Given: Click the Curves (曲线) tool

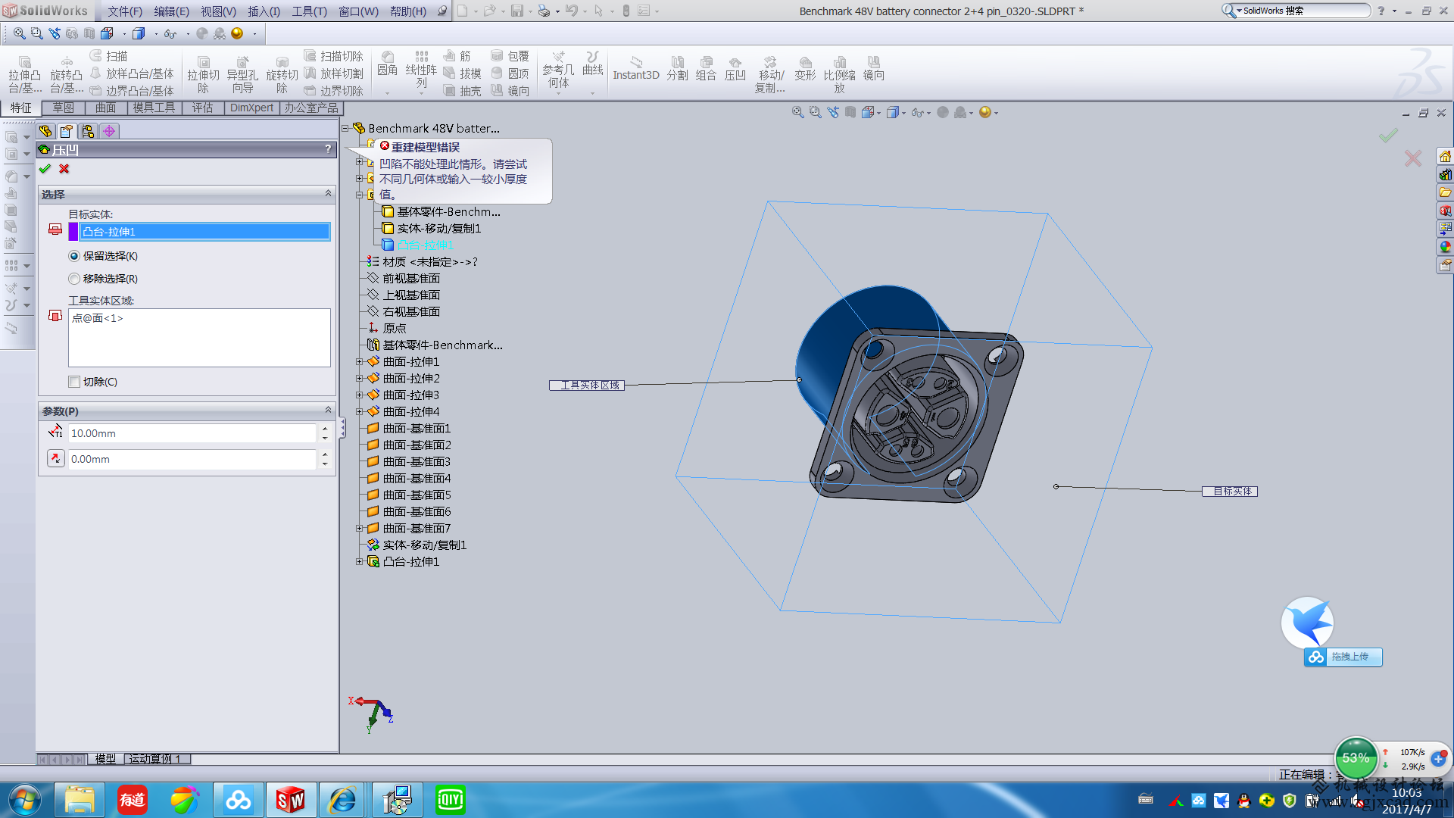Looking at the screenshot, I should 593,64.
